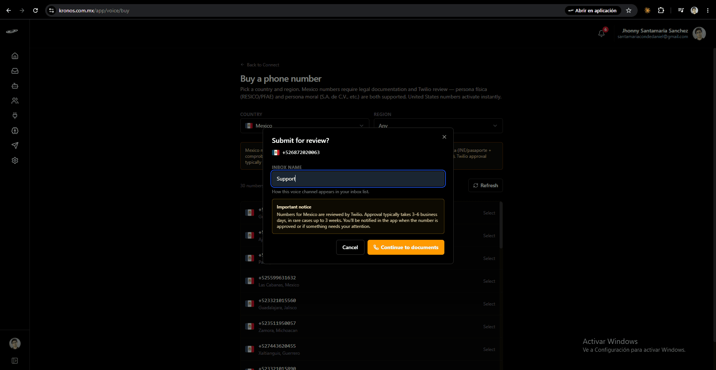Close the Submit for review dialog
The height and width of the screenshot is (370, 716).
(x=444, y=137)
